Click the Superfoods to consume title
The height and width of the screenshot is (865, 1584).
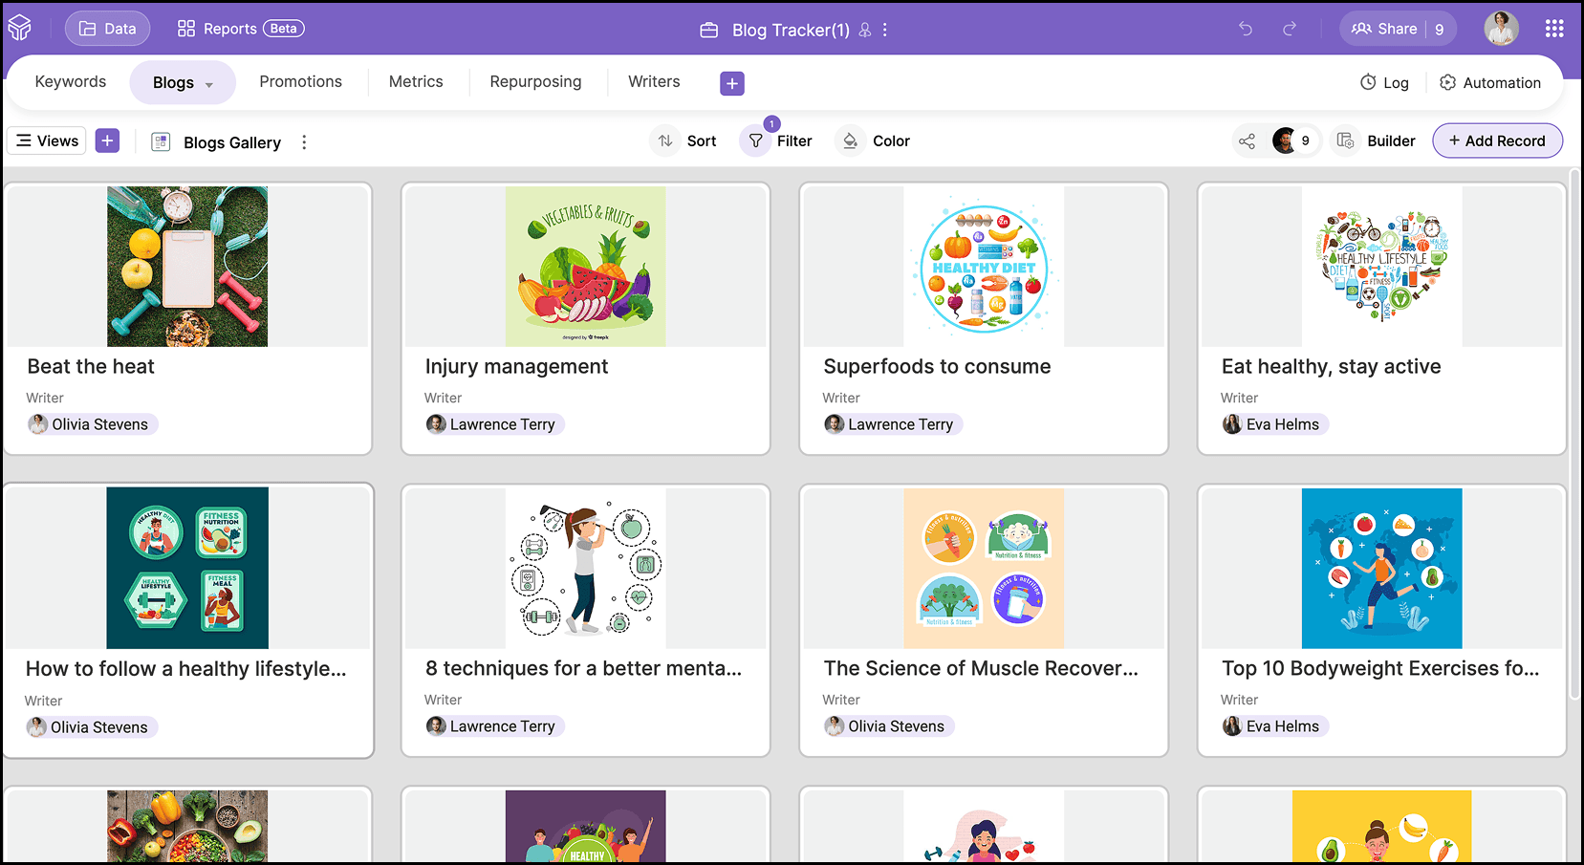[937, 366]
